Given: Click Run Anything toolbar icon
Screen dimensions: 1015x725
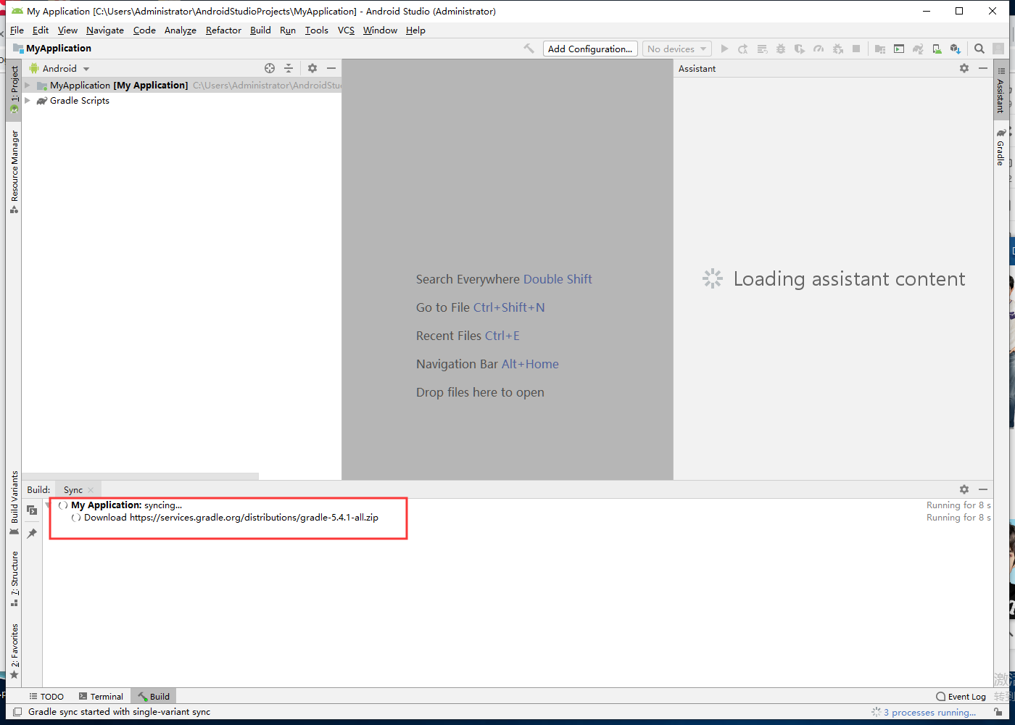Looking at the screenshot, I should pyautogui.click(x=899, y=49).
